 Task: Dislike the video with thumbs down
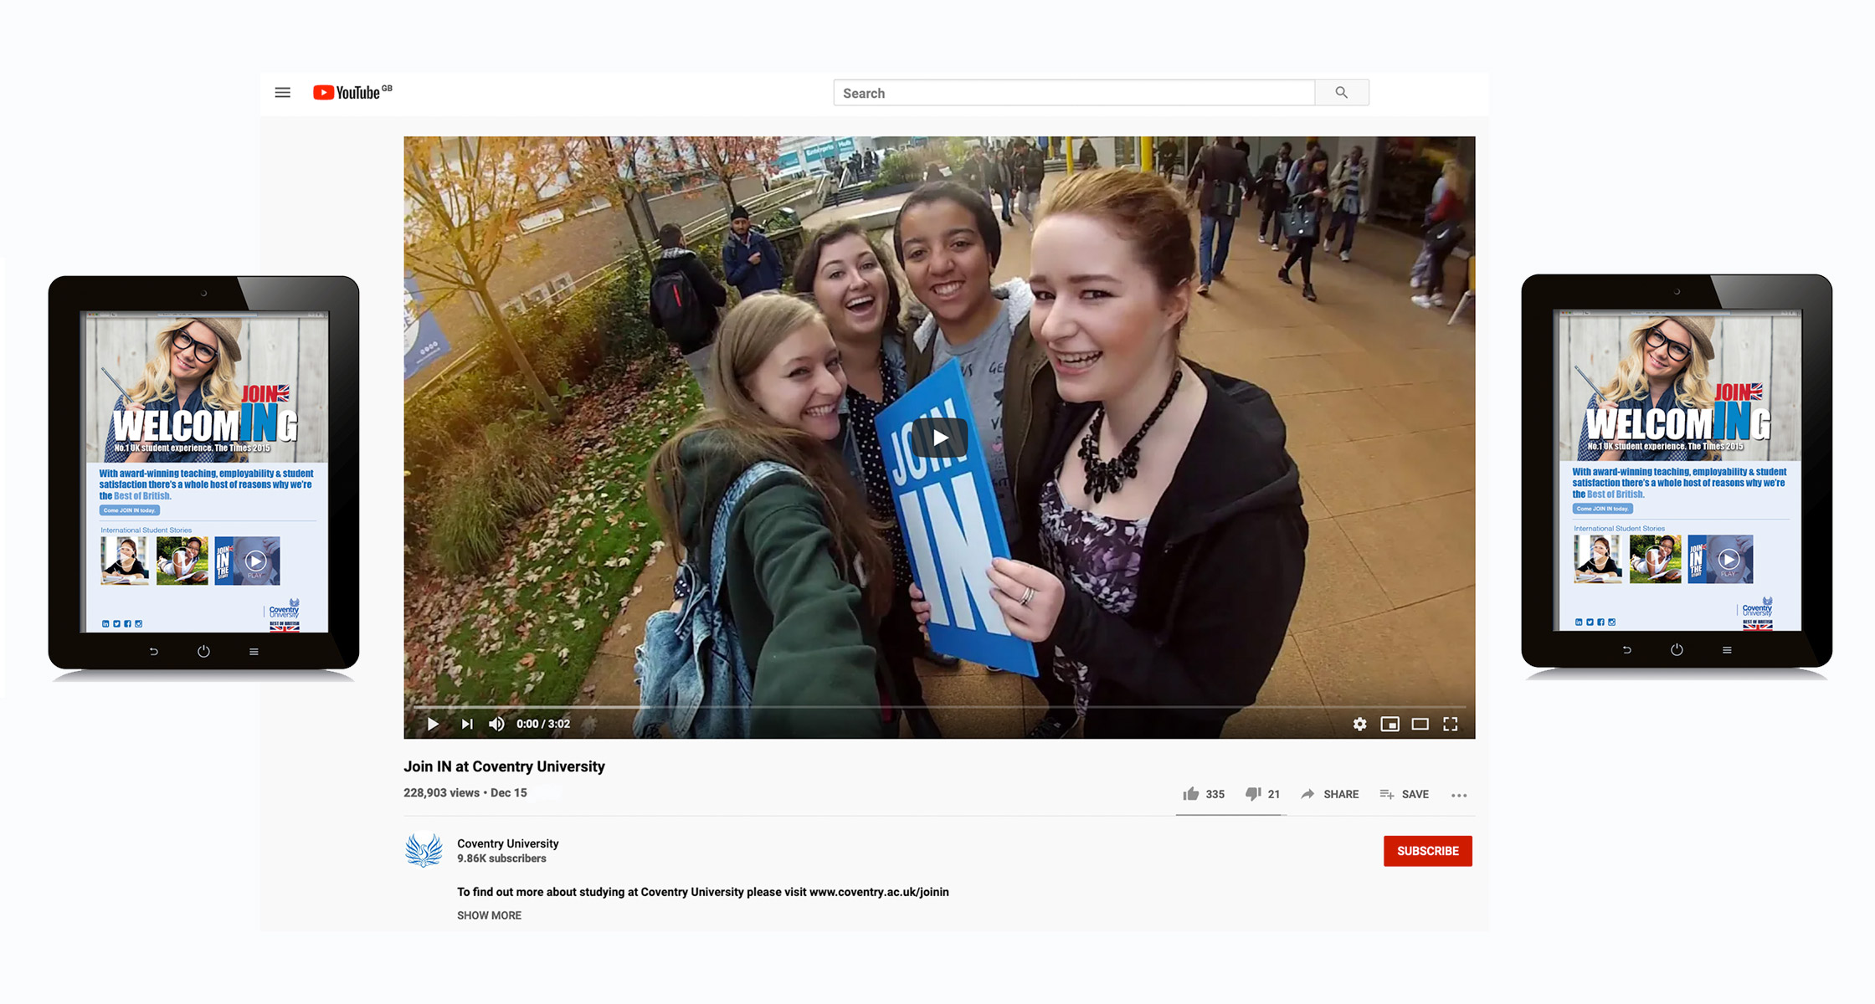[1253, 794]
